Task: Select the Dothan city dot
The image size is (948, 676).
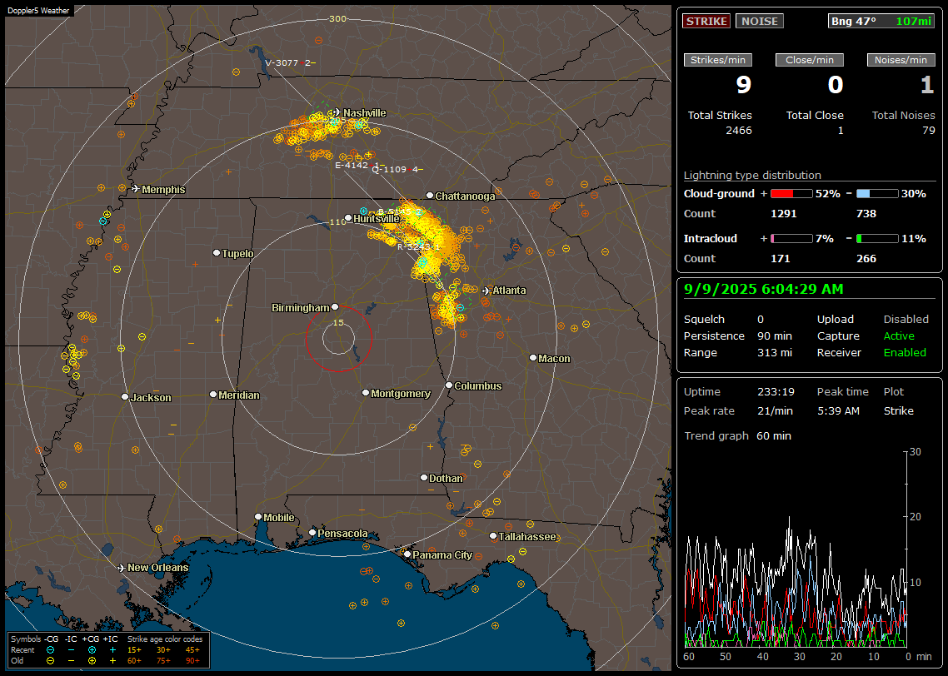Action: 424,477
